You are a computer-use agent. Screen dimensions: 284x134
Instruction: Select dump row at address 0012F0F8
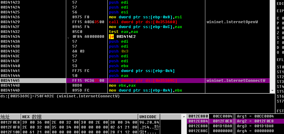pos(10,127)
